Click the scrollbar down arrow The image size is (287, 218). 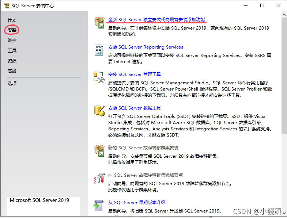[x=284, y=213]
